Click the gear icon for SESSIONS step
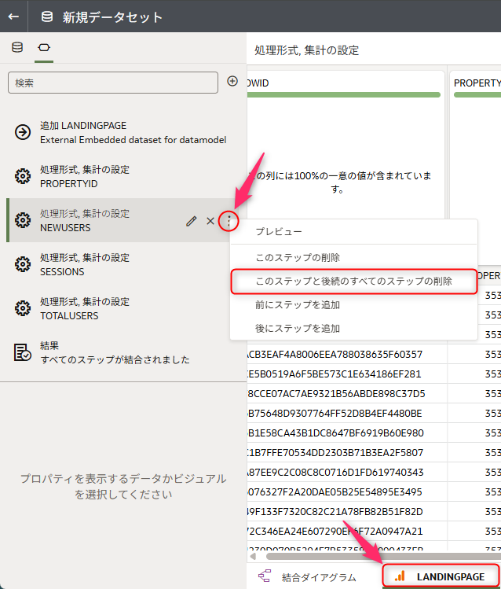This screenshot has width=501, height=589. [x=23, y=264]
